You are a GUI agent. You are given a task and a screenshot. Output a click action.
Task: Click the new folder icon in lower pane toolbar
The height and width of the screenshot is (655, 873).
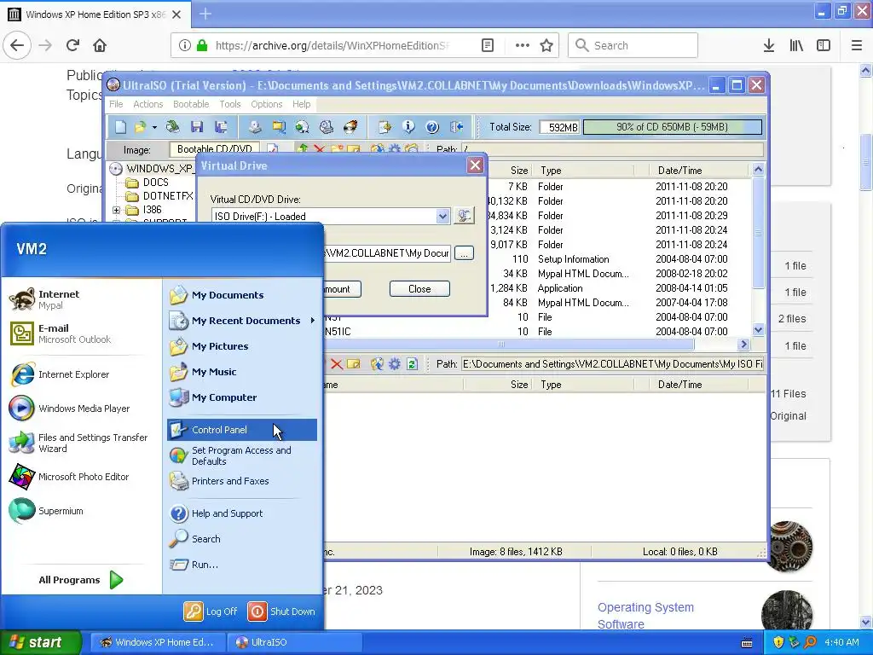pyautogui.click(x=354, y=364)
